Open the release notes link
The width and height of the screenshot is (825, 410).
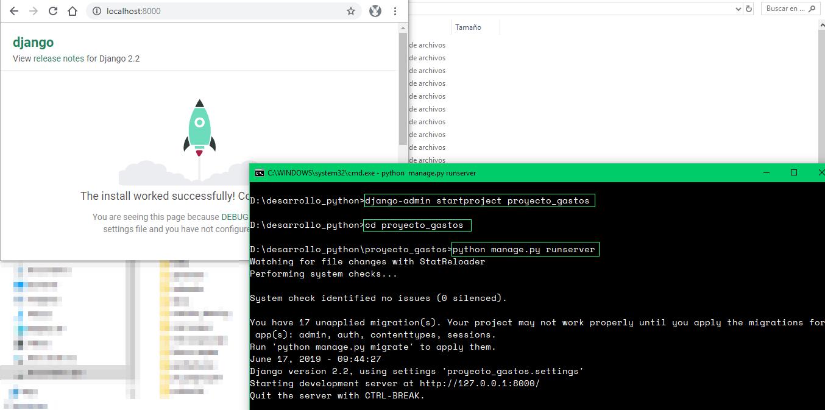(58, 58)
